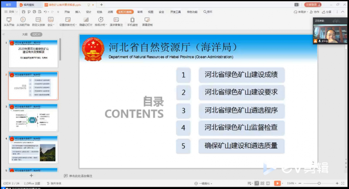Switch to the 设计 ribbon tab
Image resolution: width=349 pixels, height=189 pixels.
point(88,12)
